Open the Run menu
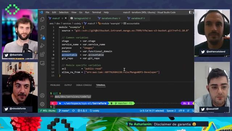Screen dimensions: 232x131 (x=87, y=12)
